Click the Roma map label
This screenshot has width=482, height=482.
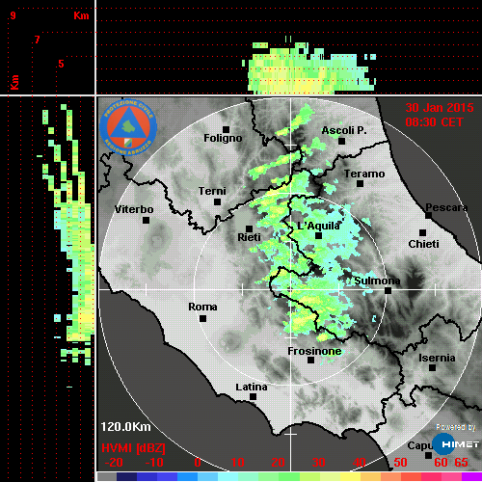pyautogui.click(x=202, y=307)
